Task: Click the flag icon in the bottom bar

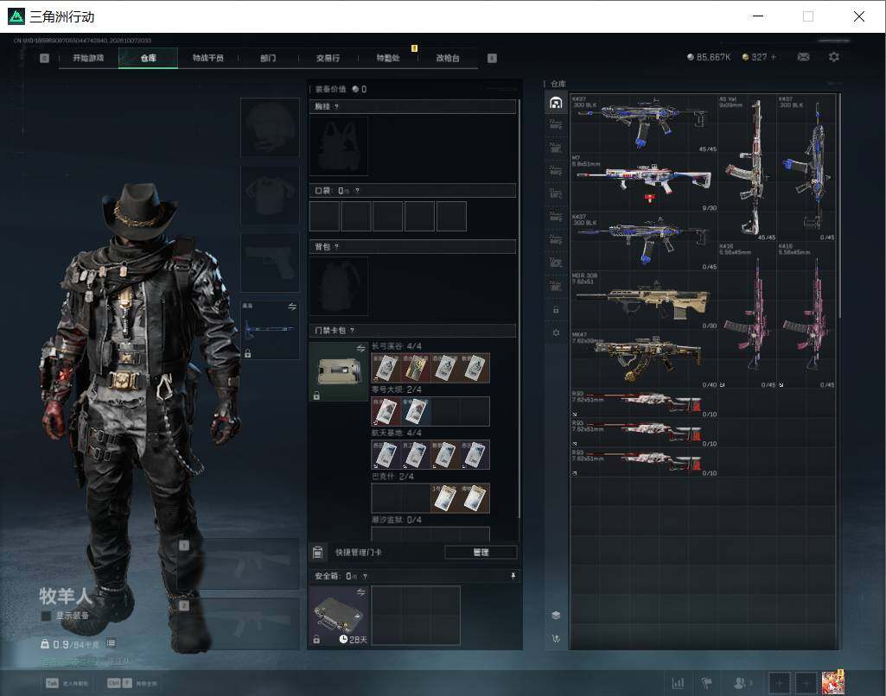Action: pyautogui.click(x=706, y=683)
